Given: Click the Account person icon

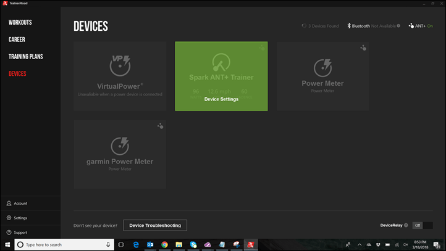Looking at the screenshot, I should coord(9,204).
